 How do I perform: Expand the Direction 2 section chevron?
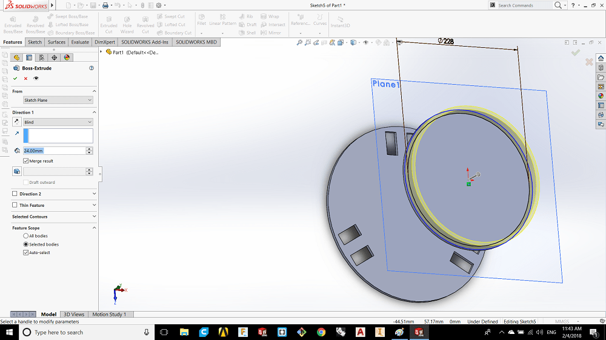pyautogui.click(x=94, y=194)
